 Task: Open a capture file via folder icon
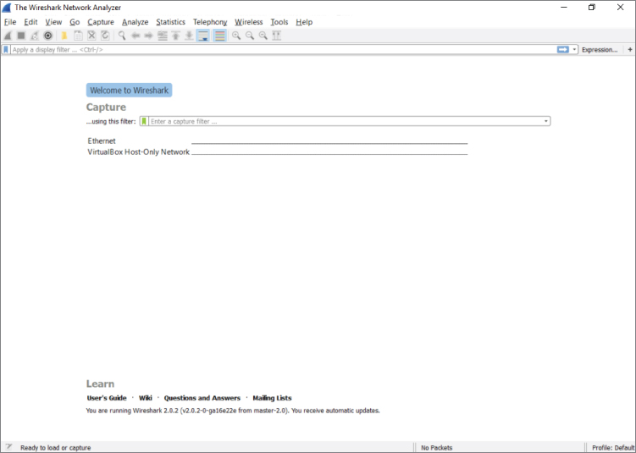(x=64, y=36)
